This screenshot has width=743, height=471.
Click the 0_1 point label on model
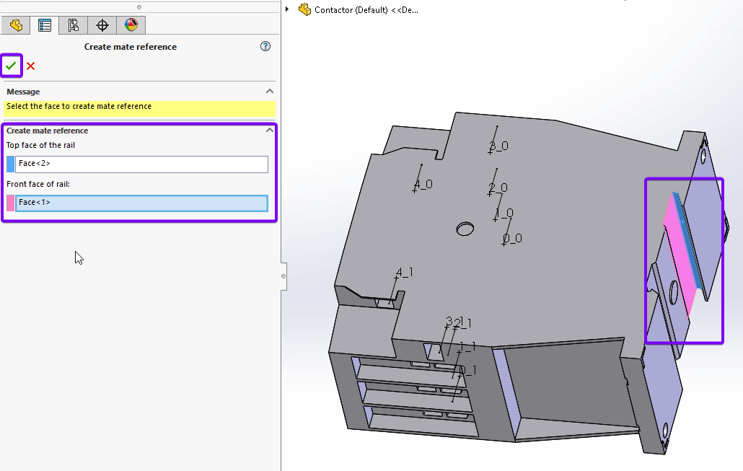467,370
